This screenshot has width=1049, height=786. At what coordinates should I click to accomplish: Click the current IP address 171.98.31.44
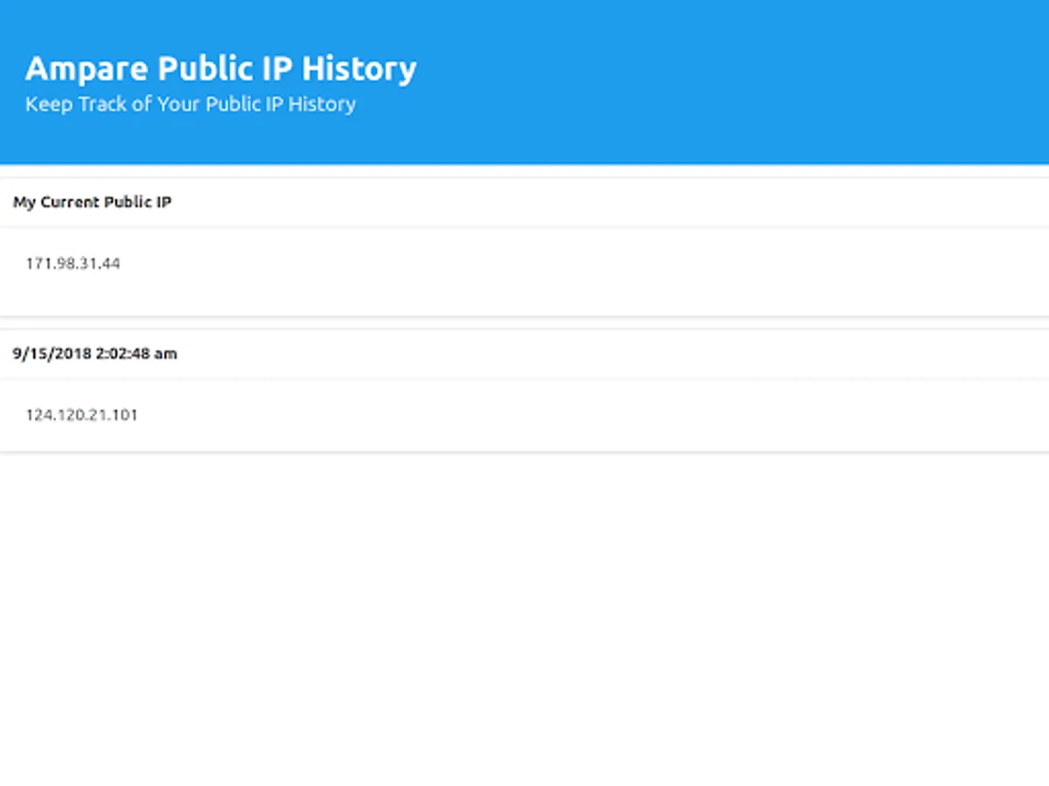pyautogui.click(x=73, y=264)
